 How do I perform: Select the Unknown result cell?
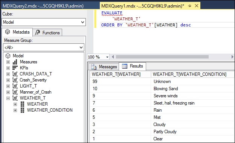coord(193,81)
